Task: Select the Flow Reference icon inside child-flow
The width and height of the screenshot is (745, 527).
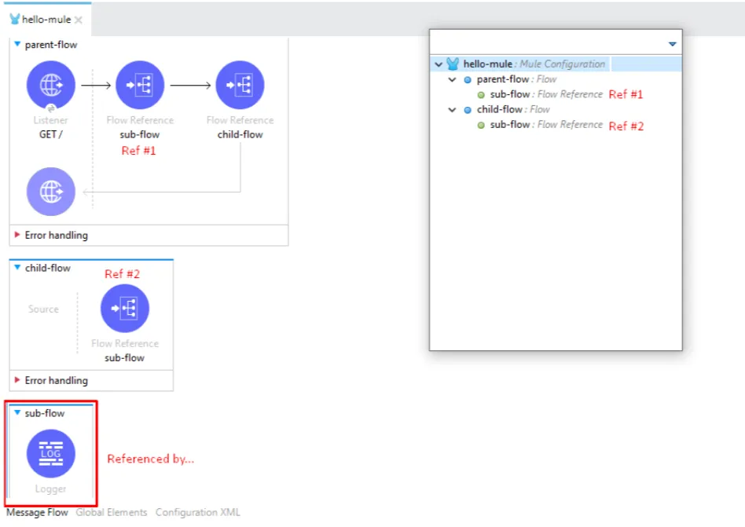Action: tap(124, 309)
